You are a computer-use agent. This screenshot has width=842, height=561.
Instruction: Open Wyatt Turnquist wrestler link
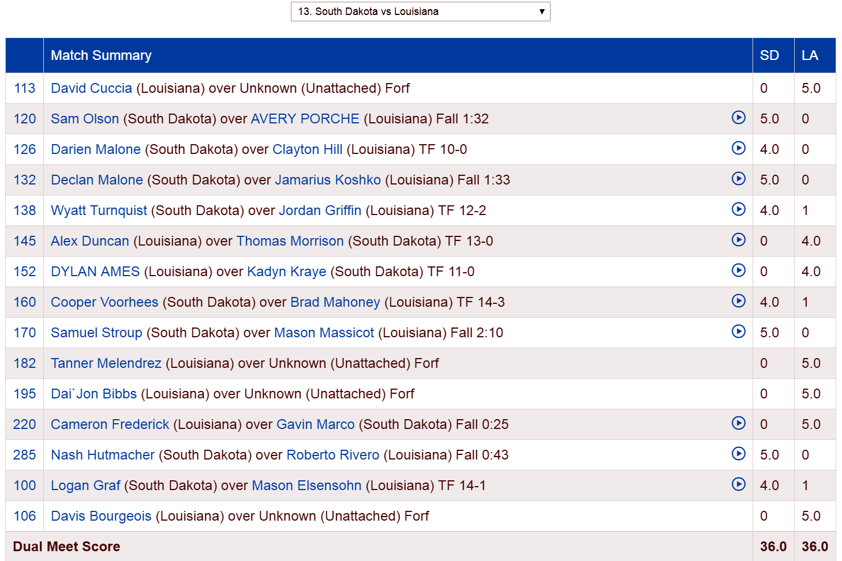click(99, 210)
